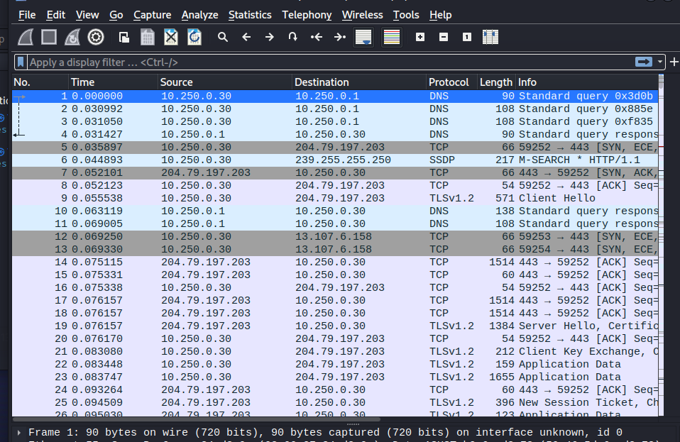Open the display filter history dropdown arrow
Viewport: 680px width, 442px height.
point(661,62)
